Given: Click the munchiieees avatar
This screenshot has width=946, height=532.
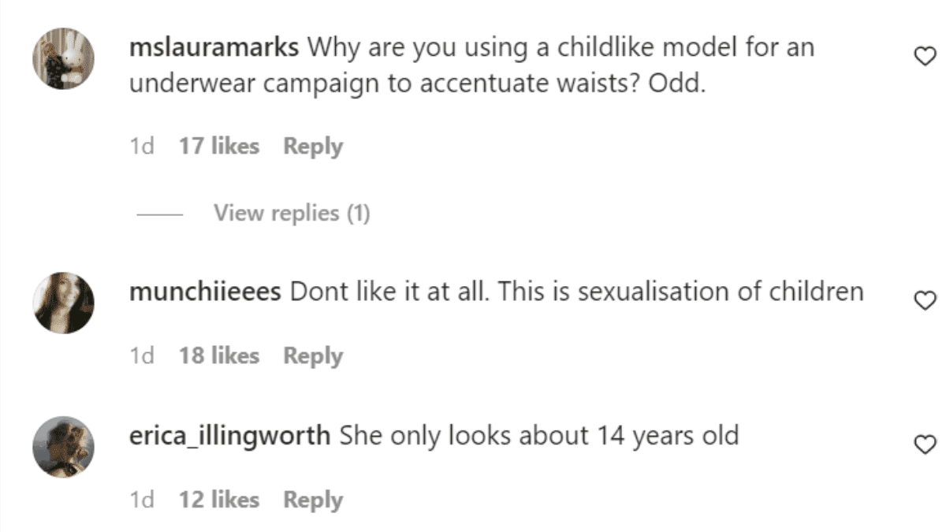Looking at the screenshot, I should click(x=63, y=303).
